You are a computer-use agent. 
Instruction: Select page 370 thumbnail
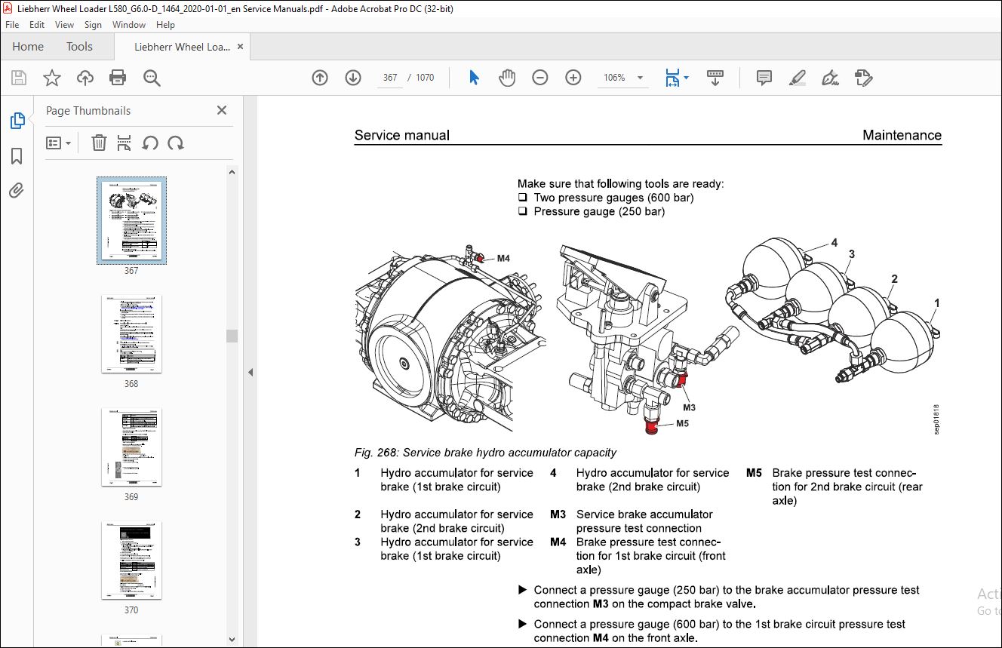click(132, 560)
